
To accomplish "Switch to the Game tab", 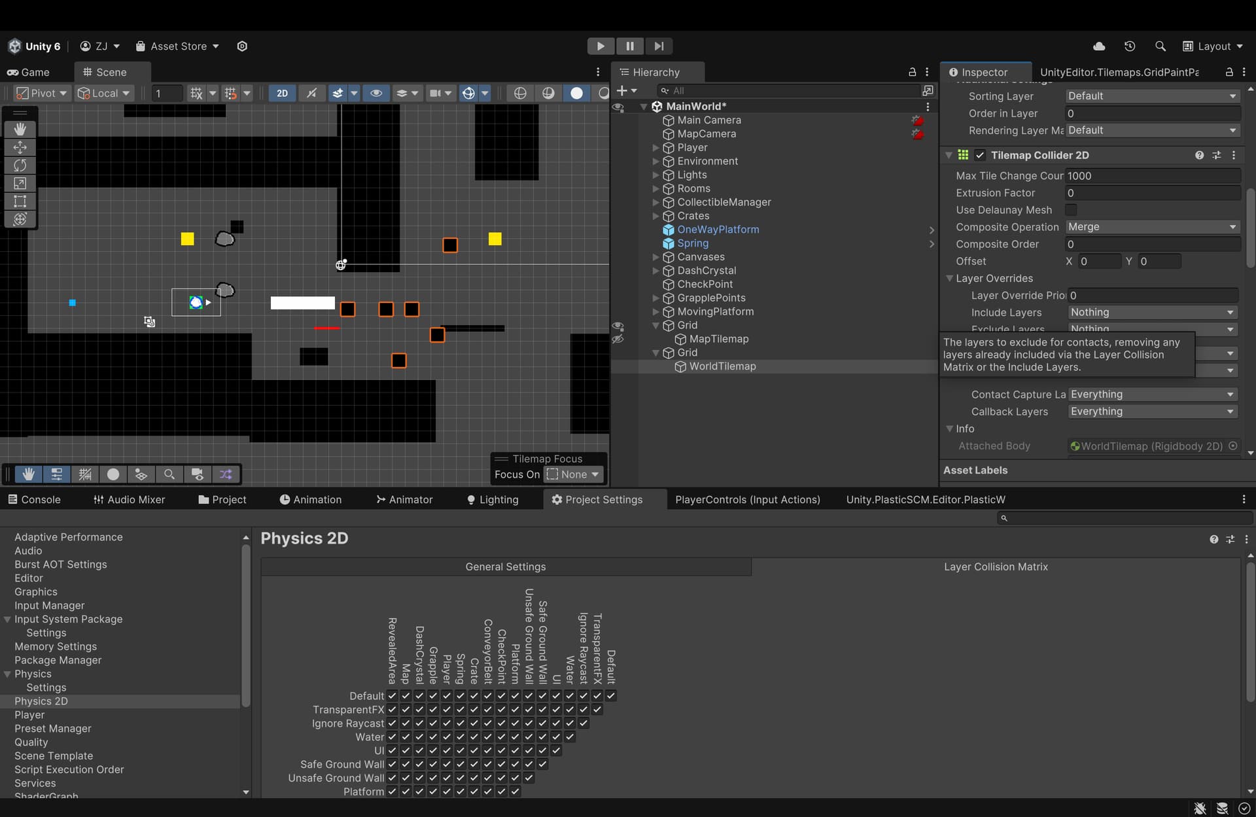I will click(35, 72).
